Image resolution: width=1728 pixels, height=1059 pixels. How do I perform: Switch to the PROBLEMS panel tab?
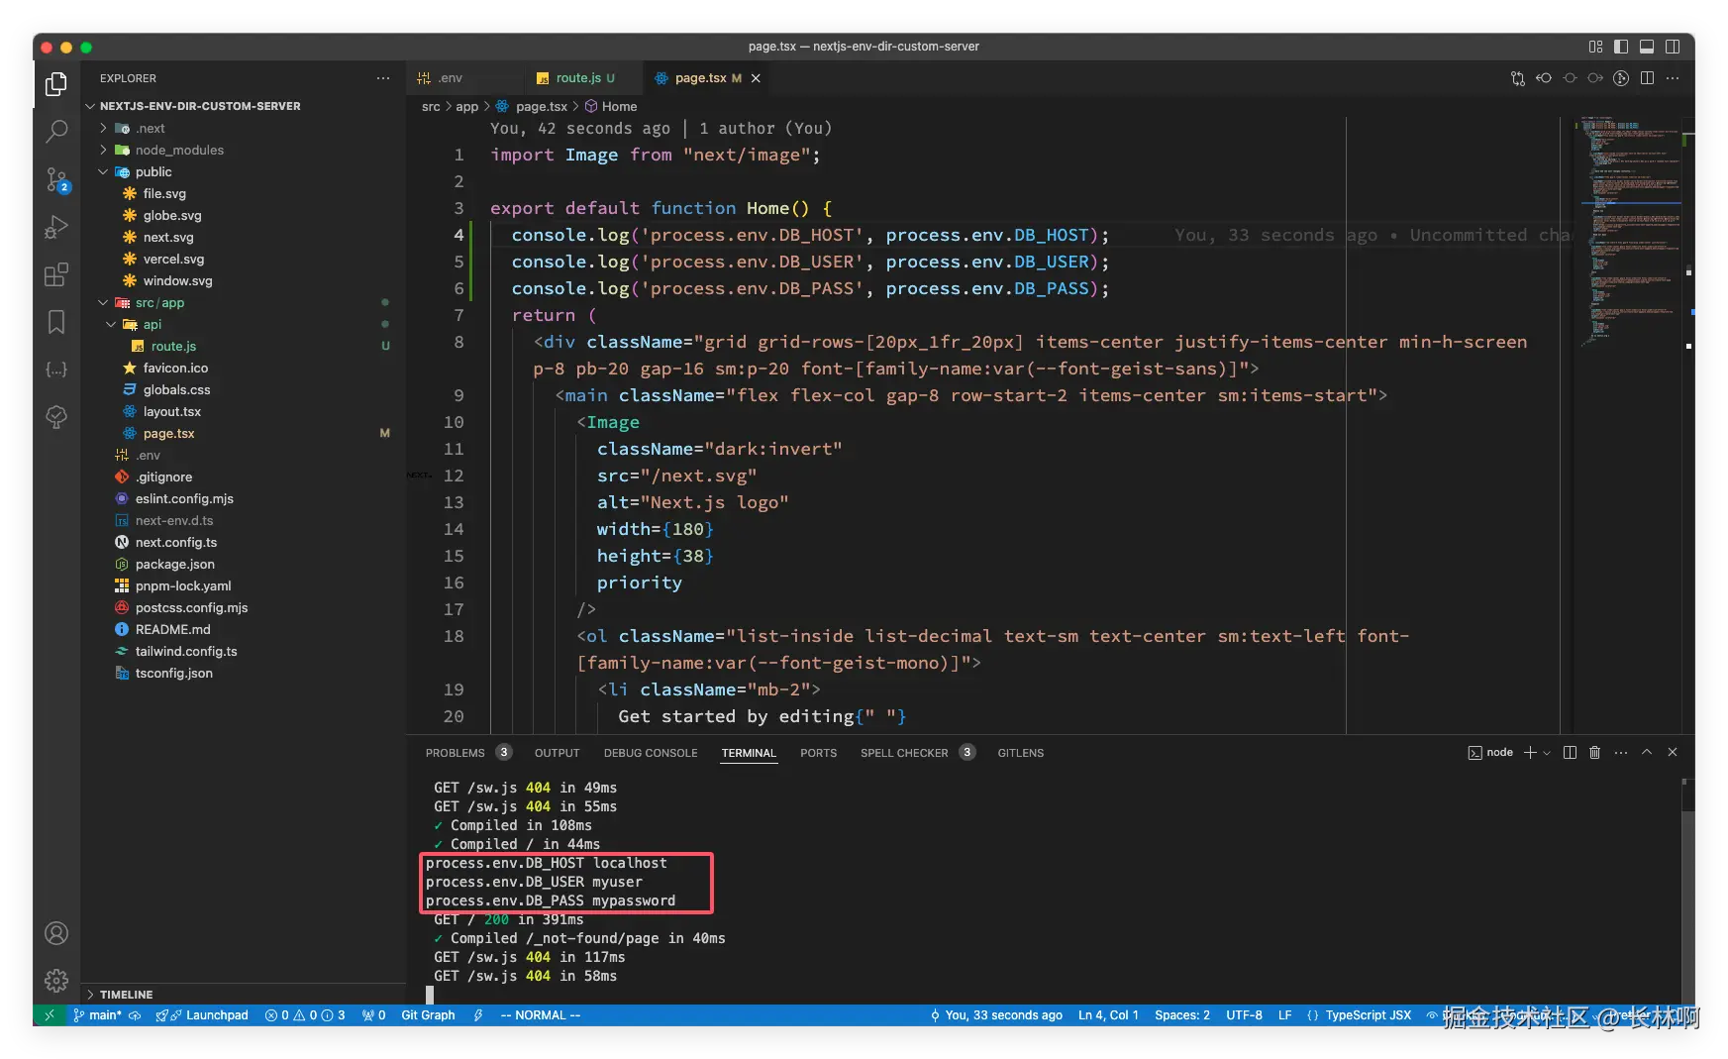tap(455, 753)
